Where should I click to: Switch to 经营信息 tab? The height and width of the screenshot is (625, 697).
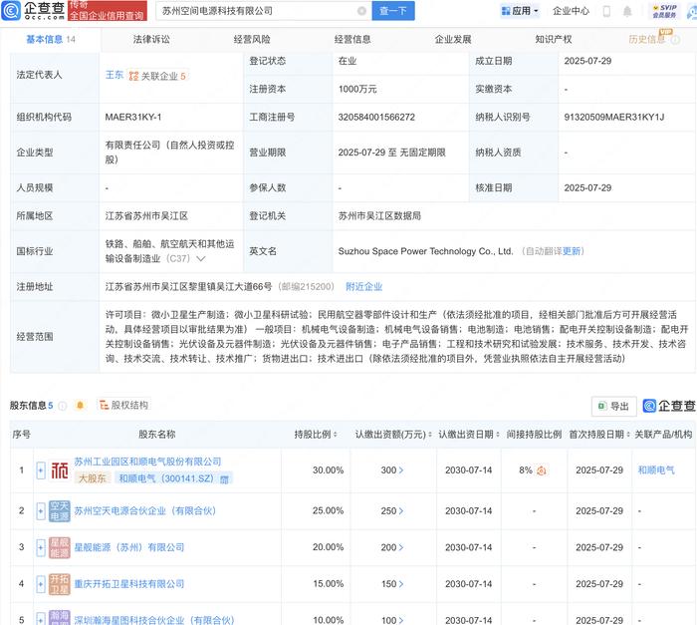352,40
